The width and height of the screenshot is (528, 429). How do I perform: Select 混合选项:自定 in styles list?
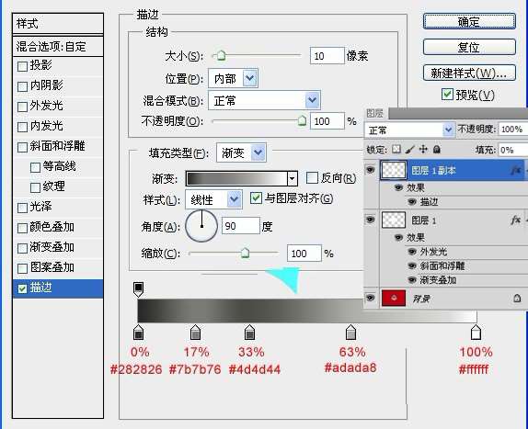(58, 47)
